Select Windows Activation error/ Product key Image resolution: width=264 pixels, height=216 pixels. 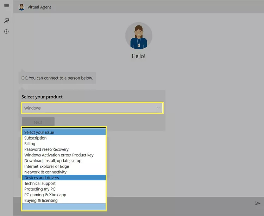[x=64, y=155]
